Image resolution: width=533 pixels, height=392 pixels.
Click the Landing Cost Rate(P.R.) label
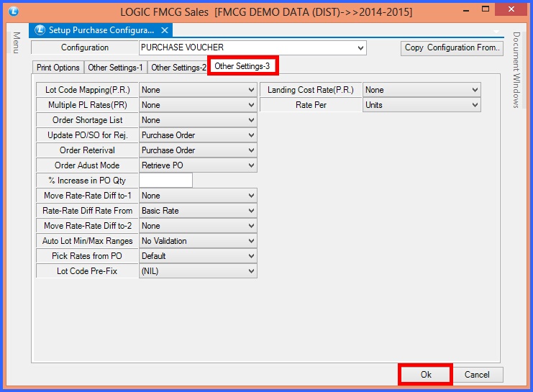[x=311, y=90]
